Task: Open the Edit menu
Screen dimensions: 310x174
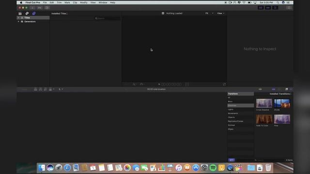Action: [x=52, y=2]
